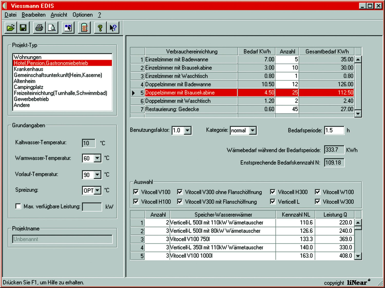
Task: Select Altenheim project type
Action: point(62,81)
